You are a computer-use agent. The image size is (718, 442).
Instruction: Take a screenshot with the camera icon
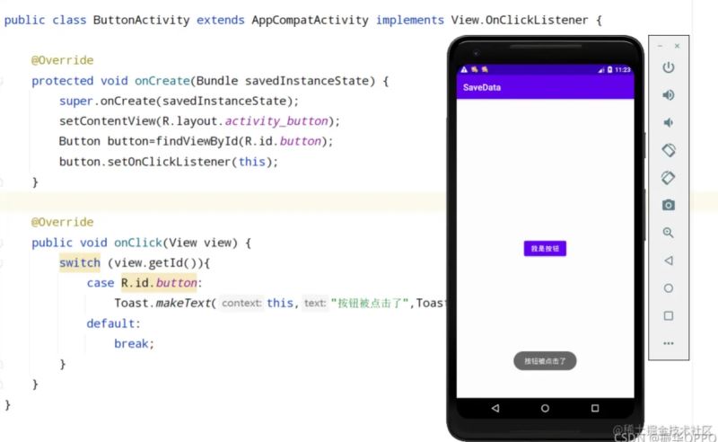click(668, 206)
